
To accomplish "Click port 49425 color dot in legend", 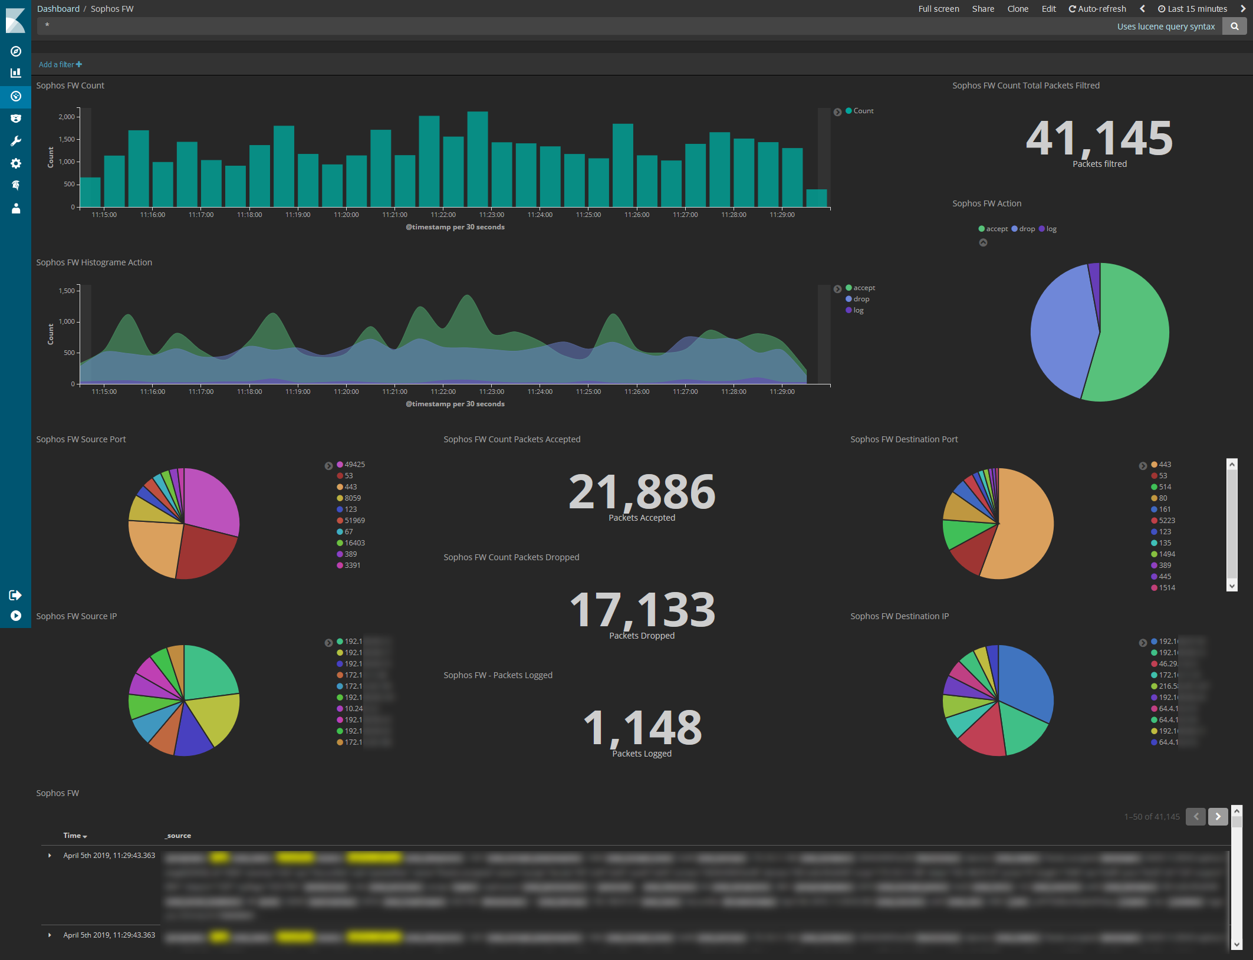I will 340,465.
